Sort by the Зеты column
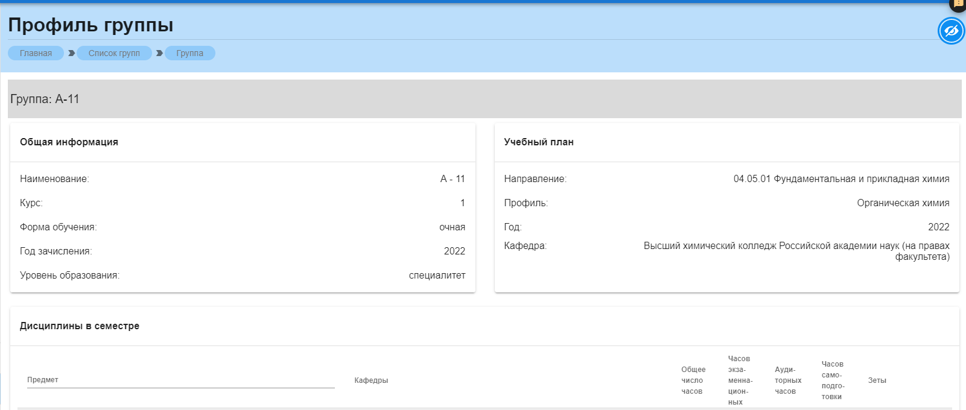Image resolution: width=966 pixels, height=410 pixels. coord(877,380)
